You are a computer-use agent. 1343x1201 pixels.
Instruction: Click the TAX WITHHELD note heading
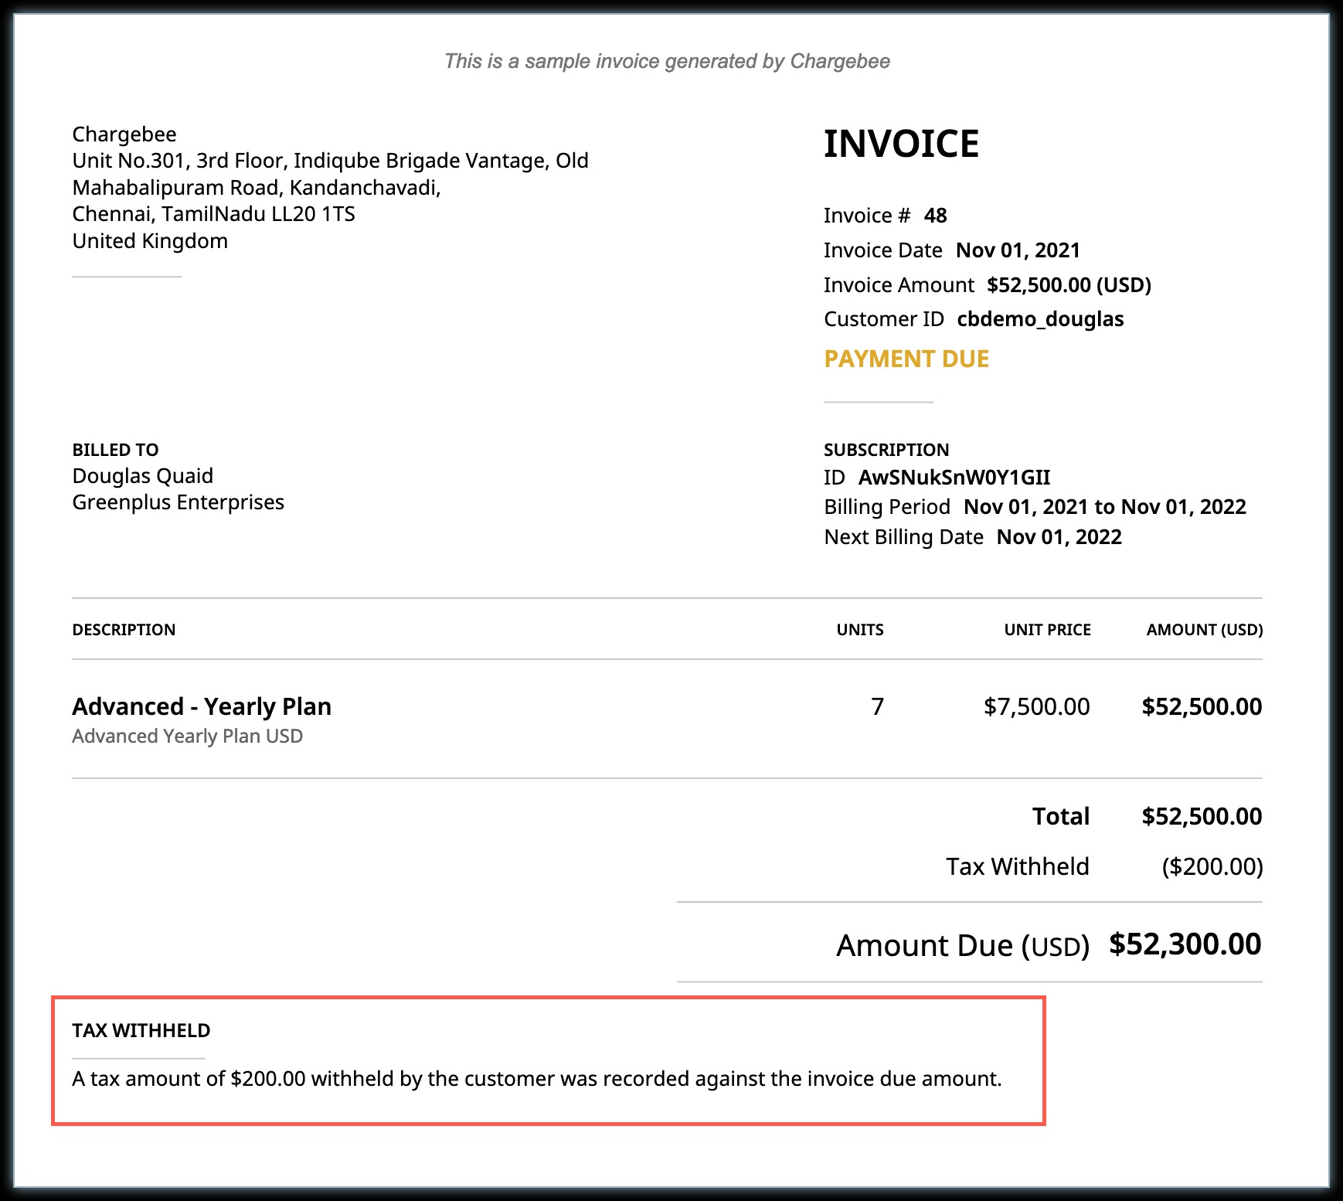point(141,1031)
